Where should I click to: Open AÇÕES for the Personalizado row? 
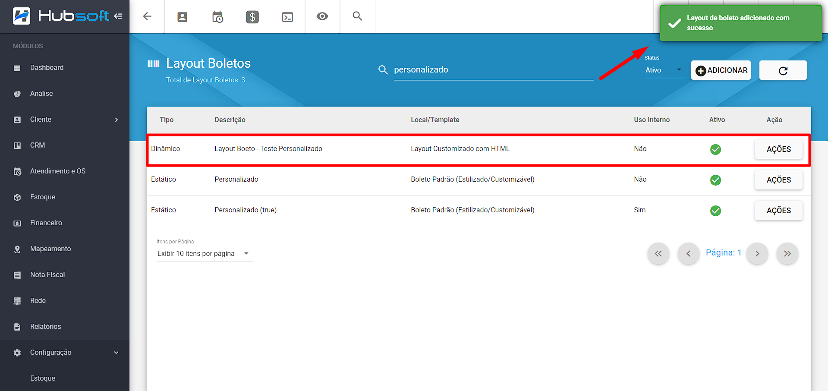(x=778, y=180)
